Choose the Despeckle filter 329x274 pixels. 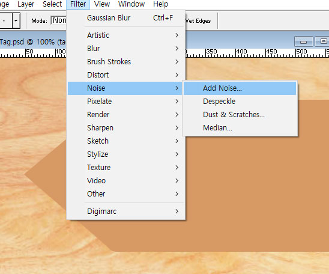coord(240,102)
